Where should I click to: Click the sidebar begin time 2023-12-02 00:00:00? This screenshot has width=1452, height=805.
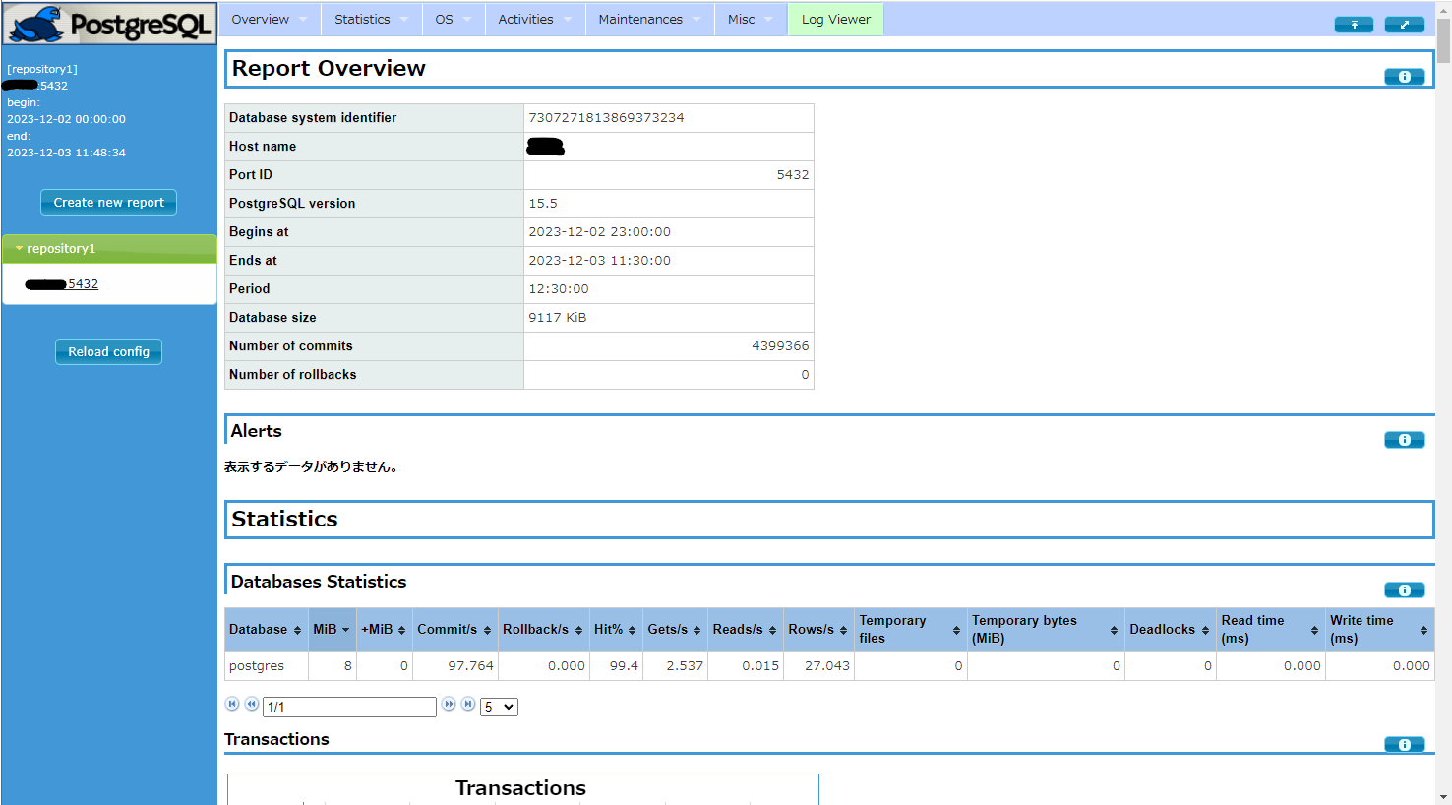[66, 119]
